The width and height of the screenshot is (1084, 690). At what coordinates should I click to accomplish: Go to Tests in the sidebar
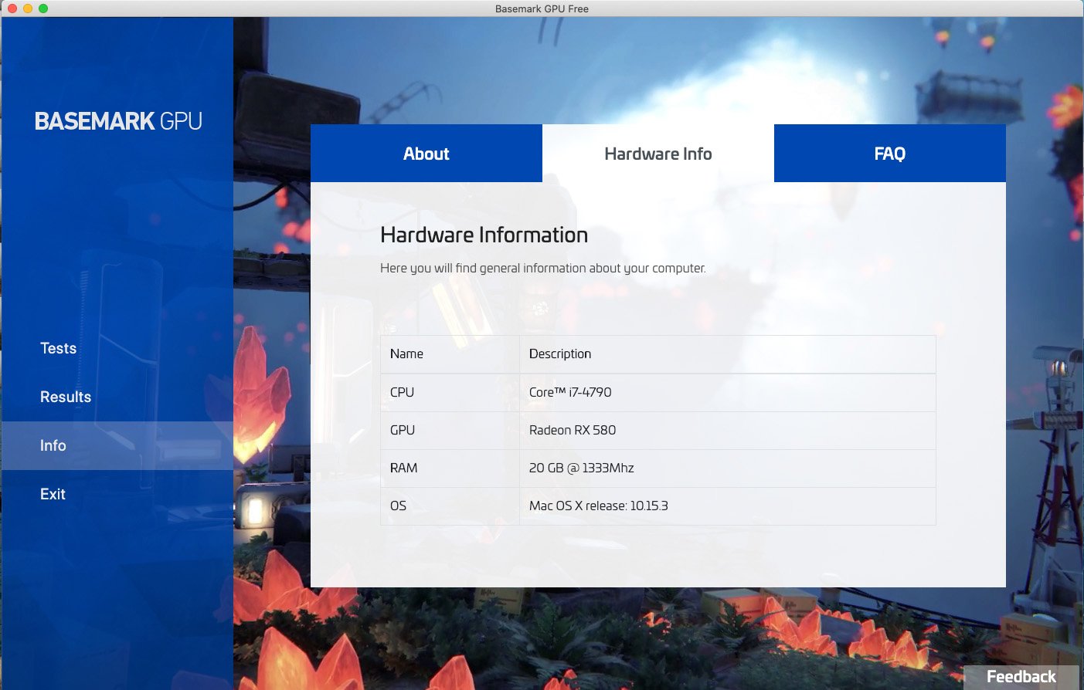point(59,348)
